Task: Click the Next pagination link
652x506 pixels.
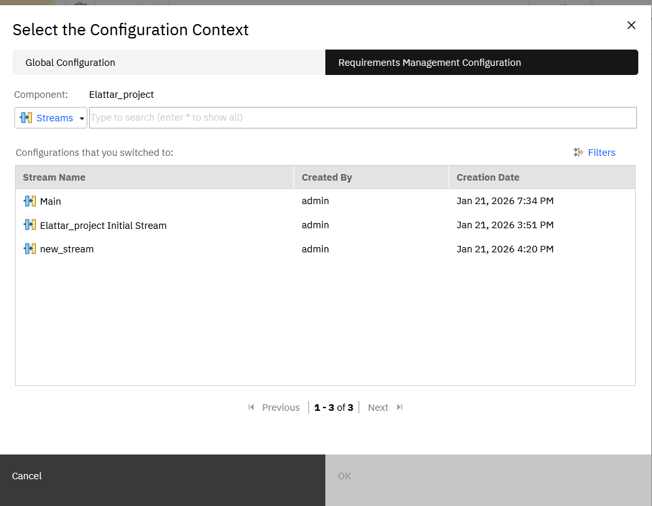Action: click(378, 407)
